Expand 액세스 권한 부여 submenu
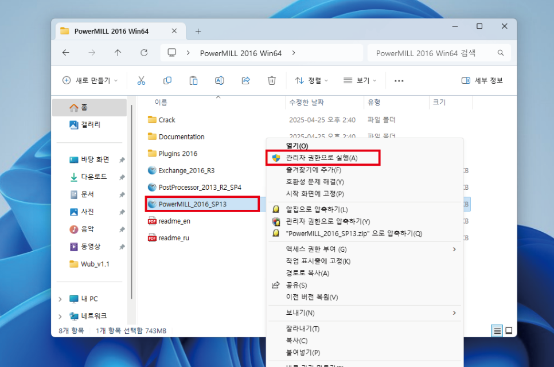Image resolution: width=554 pixels, height=367 pixels. pos(454,249)
